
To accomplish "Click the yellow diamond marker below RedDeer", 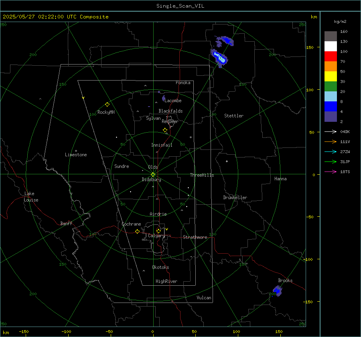I will click(165, 130).
